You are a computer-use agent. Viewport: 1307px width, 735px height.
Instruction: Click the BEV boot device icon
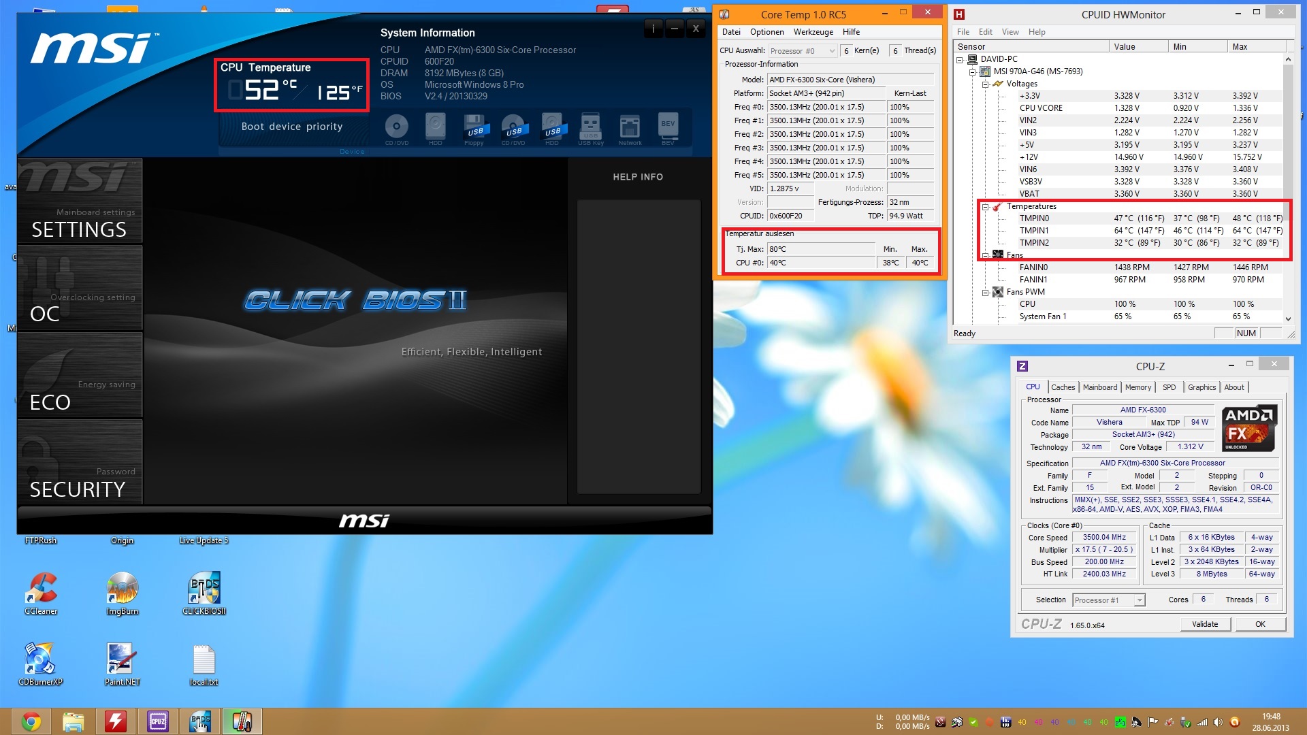click(668, 128)
